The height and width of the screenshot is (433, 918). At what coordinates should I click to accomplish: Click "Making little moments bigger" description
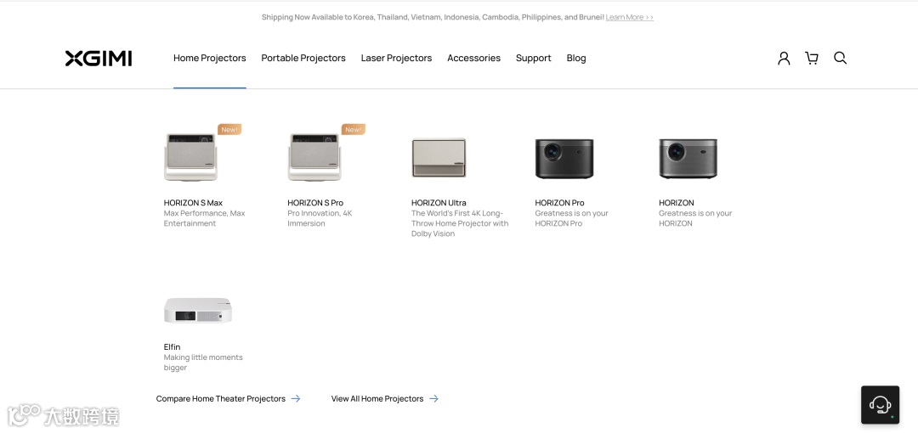coord(203,363)
